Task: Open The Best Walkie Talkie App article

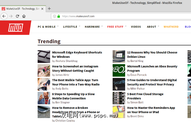Action: click(76, 82)
